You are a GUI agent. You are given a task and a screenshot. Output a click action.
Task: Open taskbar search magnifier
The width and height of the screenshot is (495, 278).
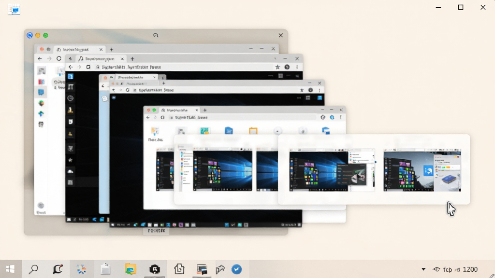click(x=33, y=269)
